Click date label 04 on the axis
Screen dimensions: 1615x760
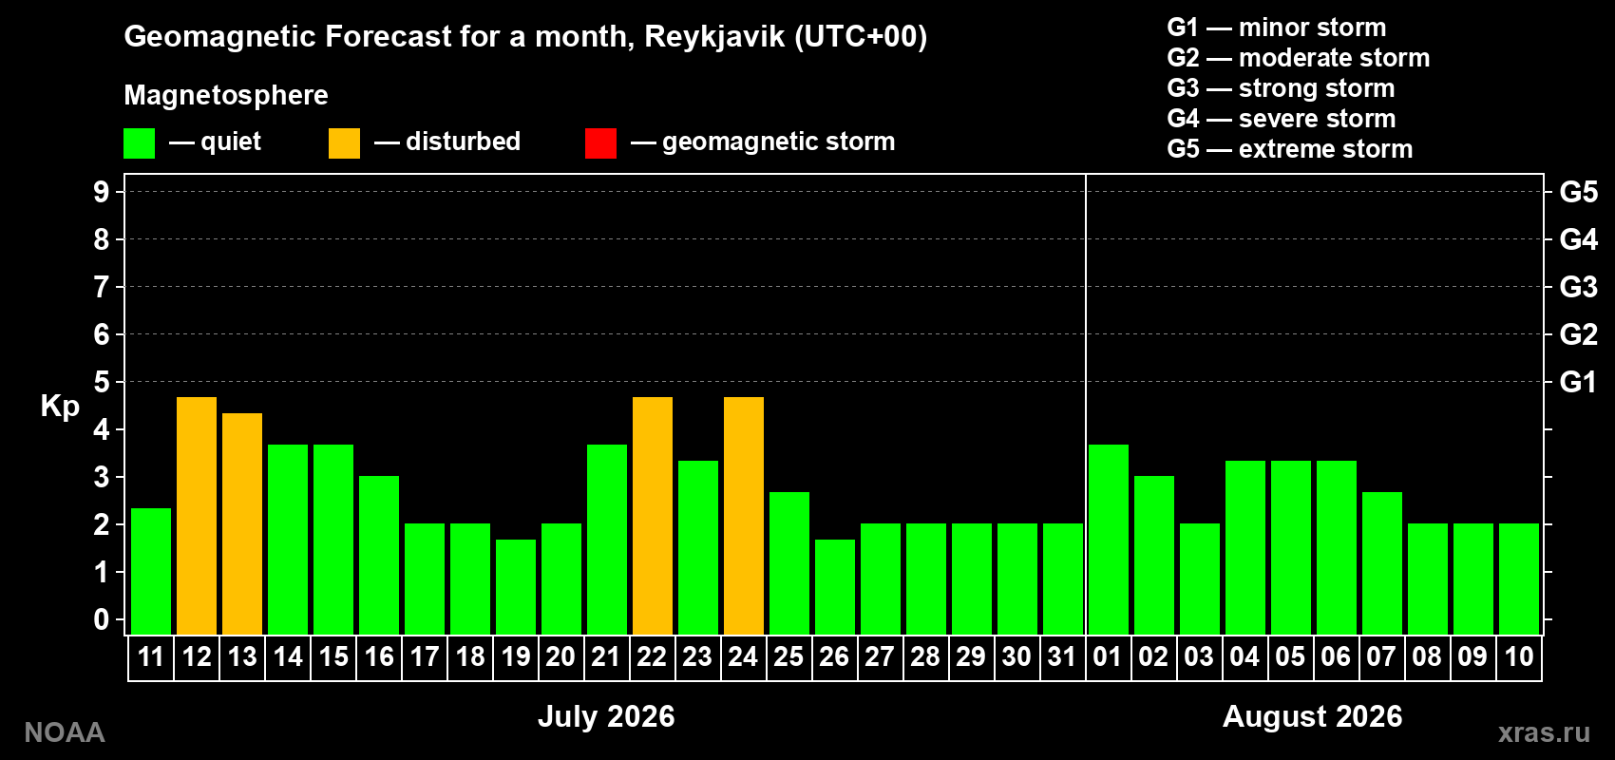1245,656
